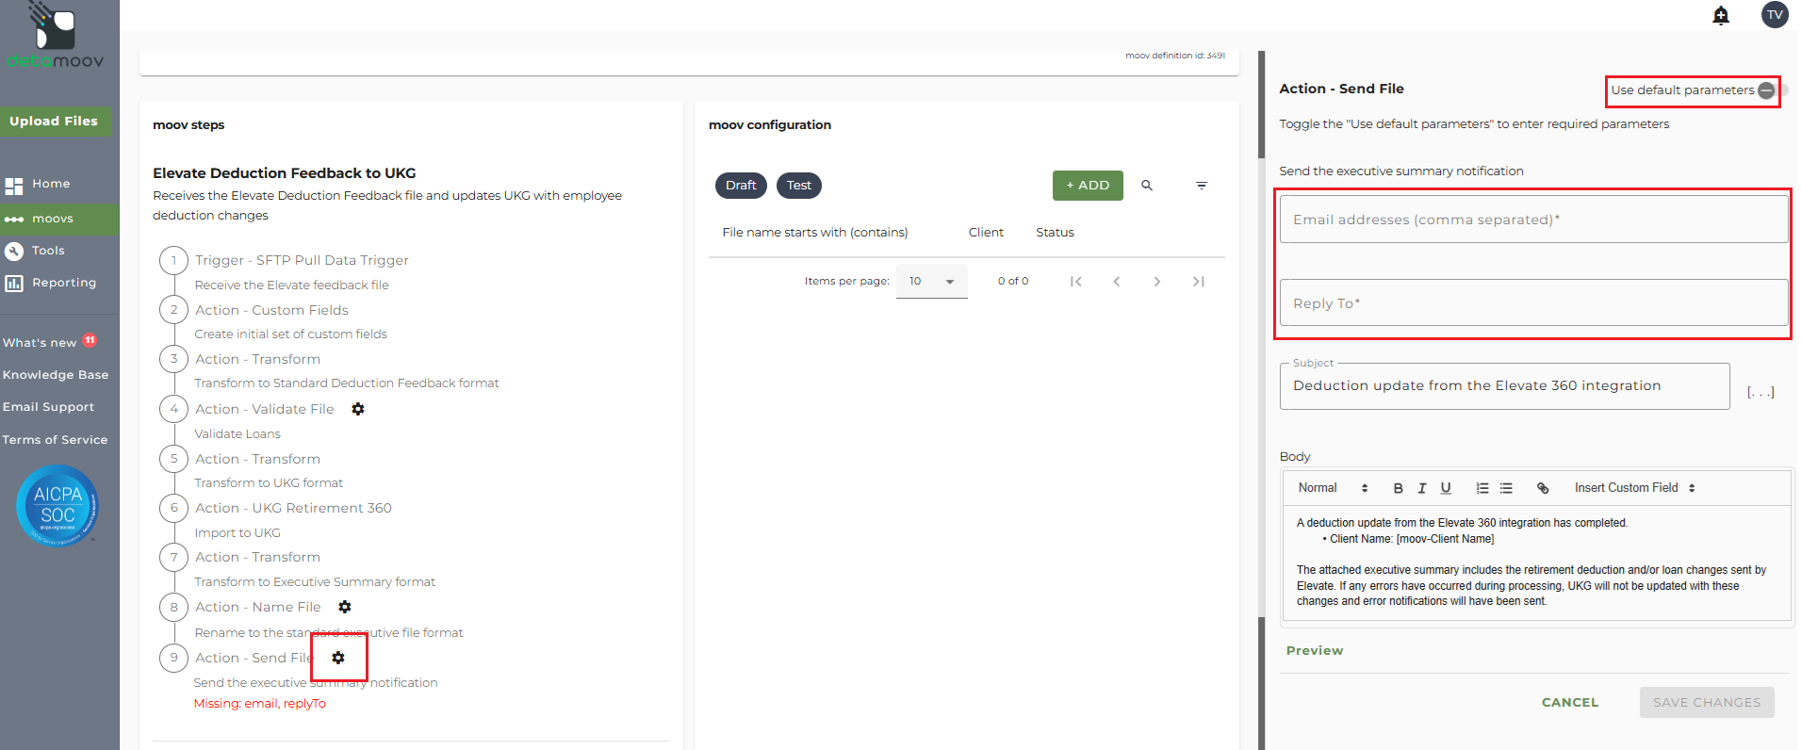Select step 6 circle for UKG Retirement
The image size is (1801, 750).
(x=173, y=508)
